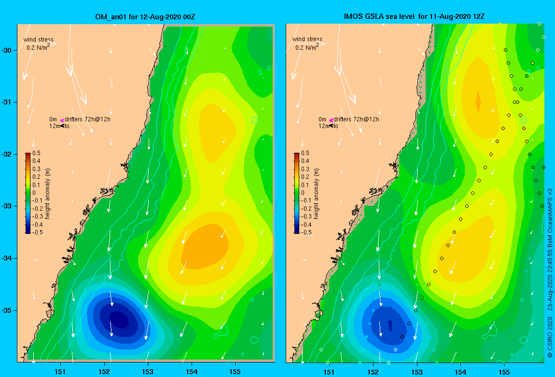Click the black 12m arrow in OM_an01 legend

point(62,126)
